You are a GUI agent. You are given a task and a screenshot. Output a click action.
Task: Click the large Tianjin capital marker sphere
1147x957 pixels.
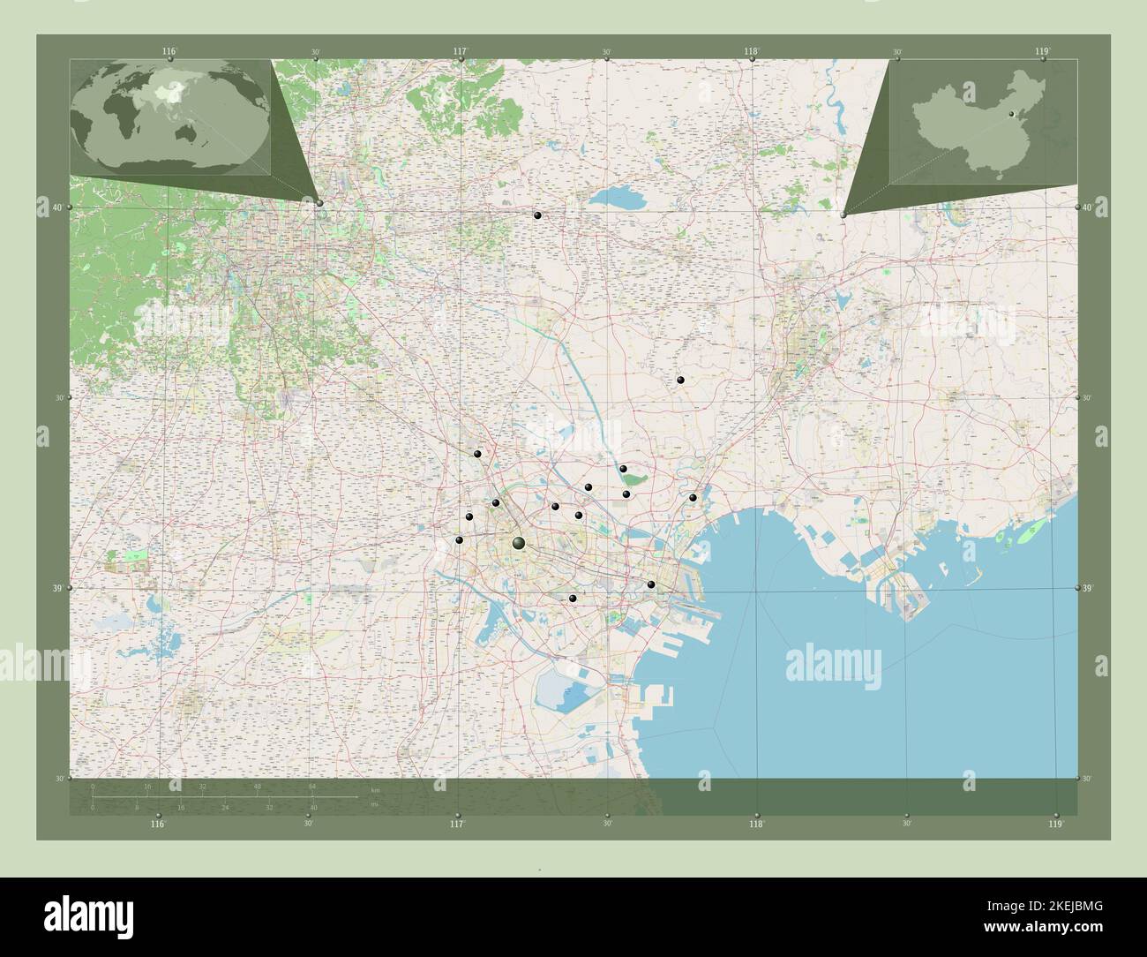[x=519, y=544]
